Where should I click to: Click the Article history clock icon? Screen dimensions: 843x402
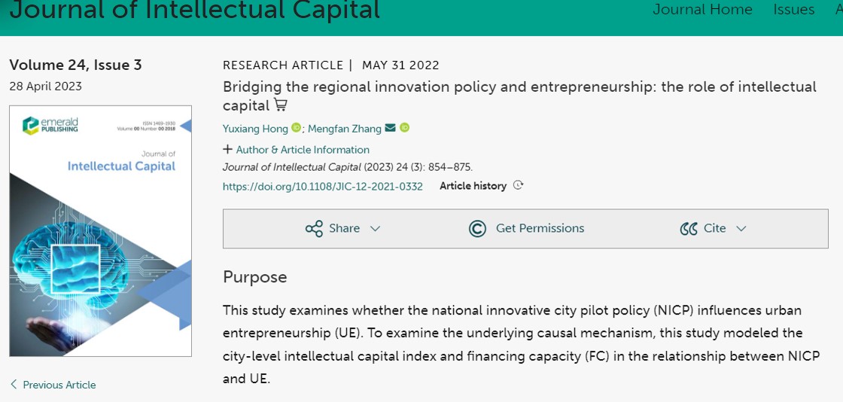(x=518, y=186)
